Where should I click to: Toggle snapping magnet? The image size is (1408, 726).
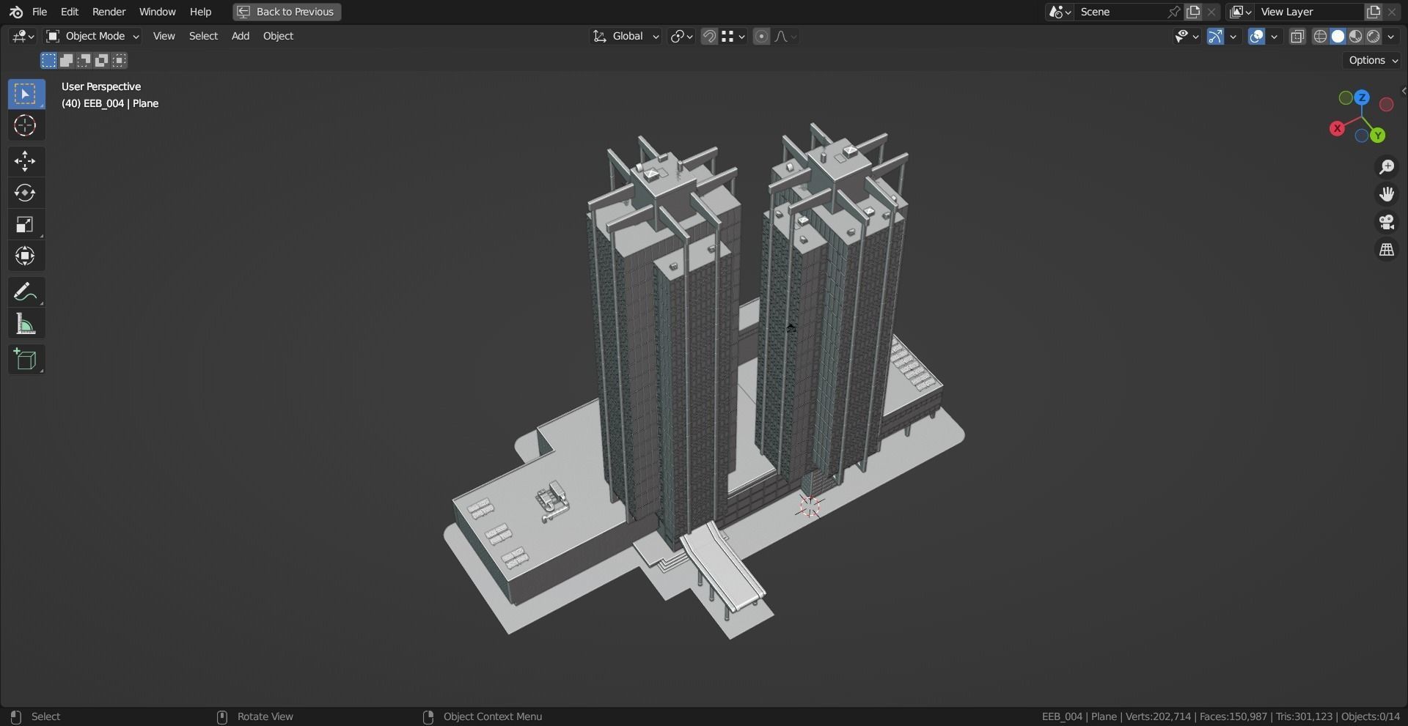click(x=709, y=36)
